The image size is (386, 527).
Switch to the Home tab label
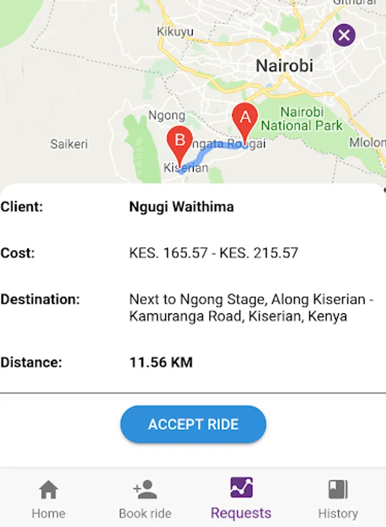48,514
